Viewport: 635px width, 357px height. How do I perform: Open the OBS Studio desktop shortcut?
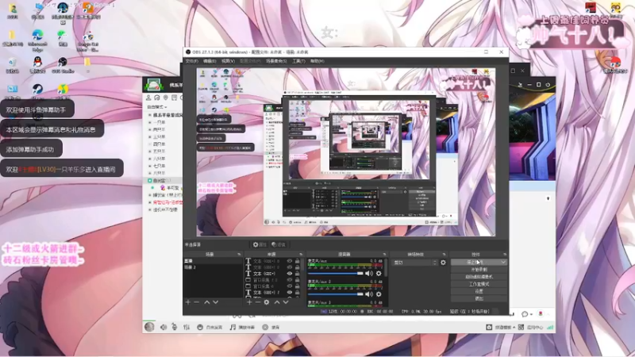(x=63, y=64)
